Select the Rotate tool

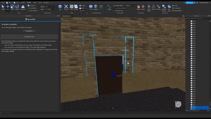click(x=17, y=7)
